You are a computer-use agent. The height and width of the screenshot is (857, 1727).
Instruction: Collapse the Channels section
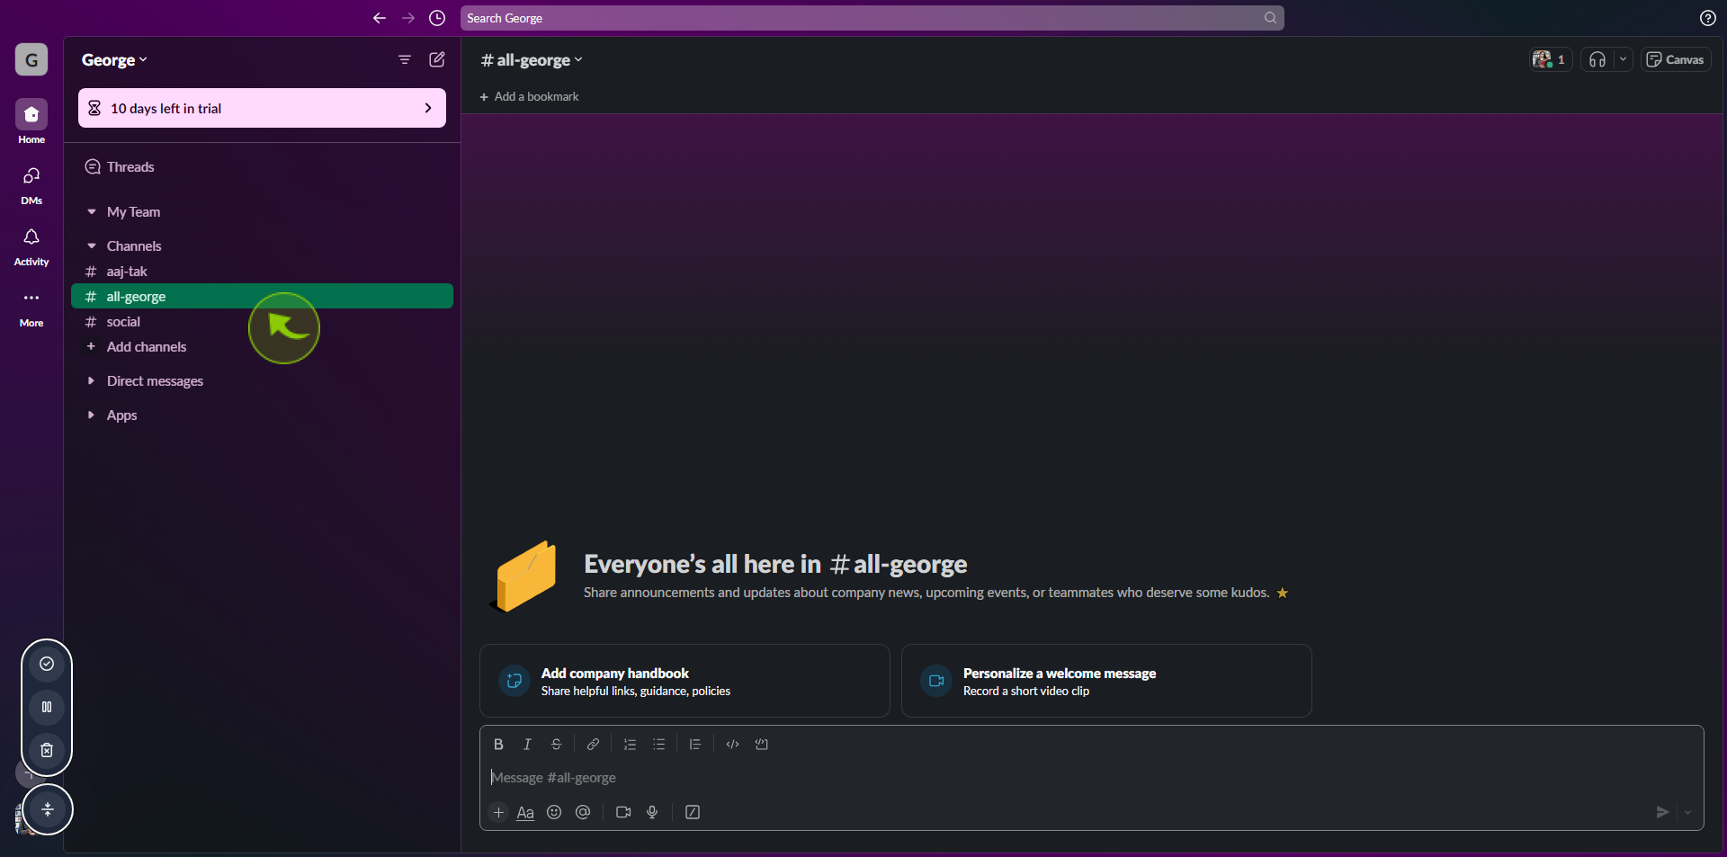coord(92,246)
